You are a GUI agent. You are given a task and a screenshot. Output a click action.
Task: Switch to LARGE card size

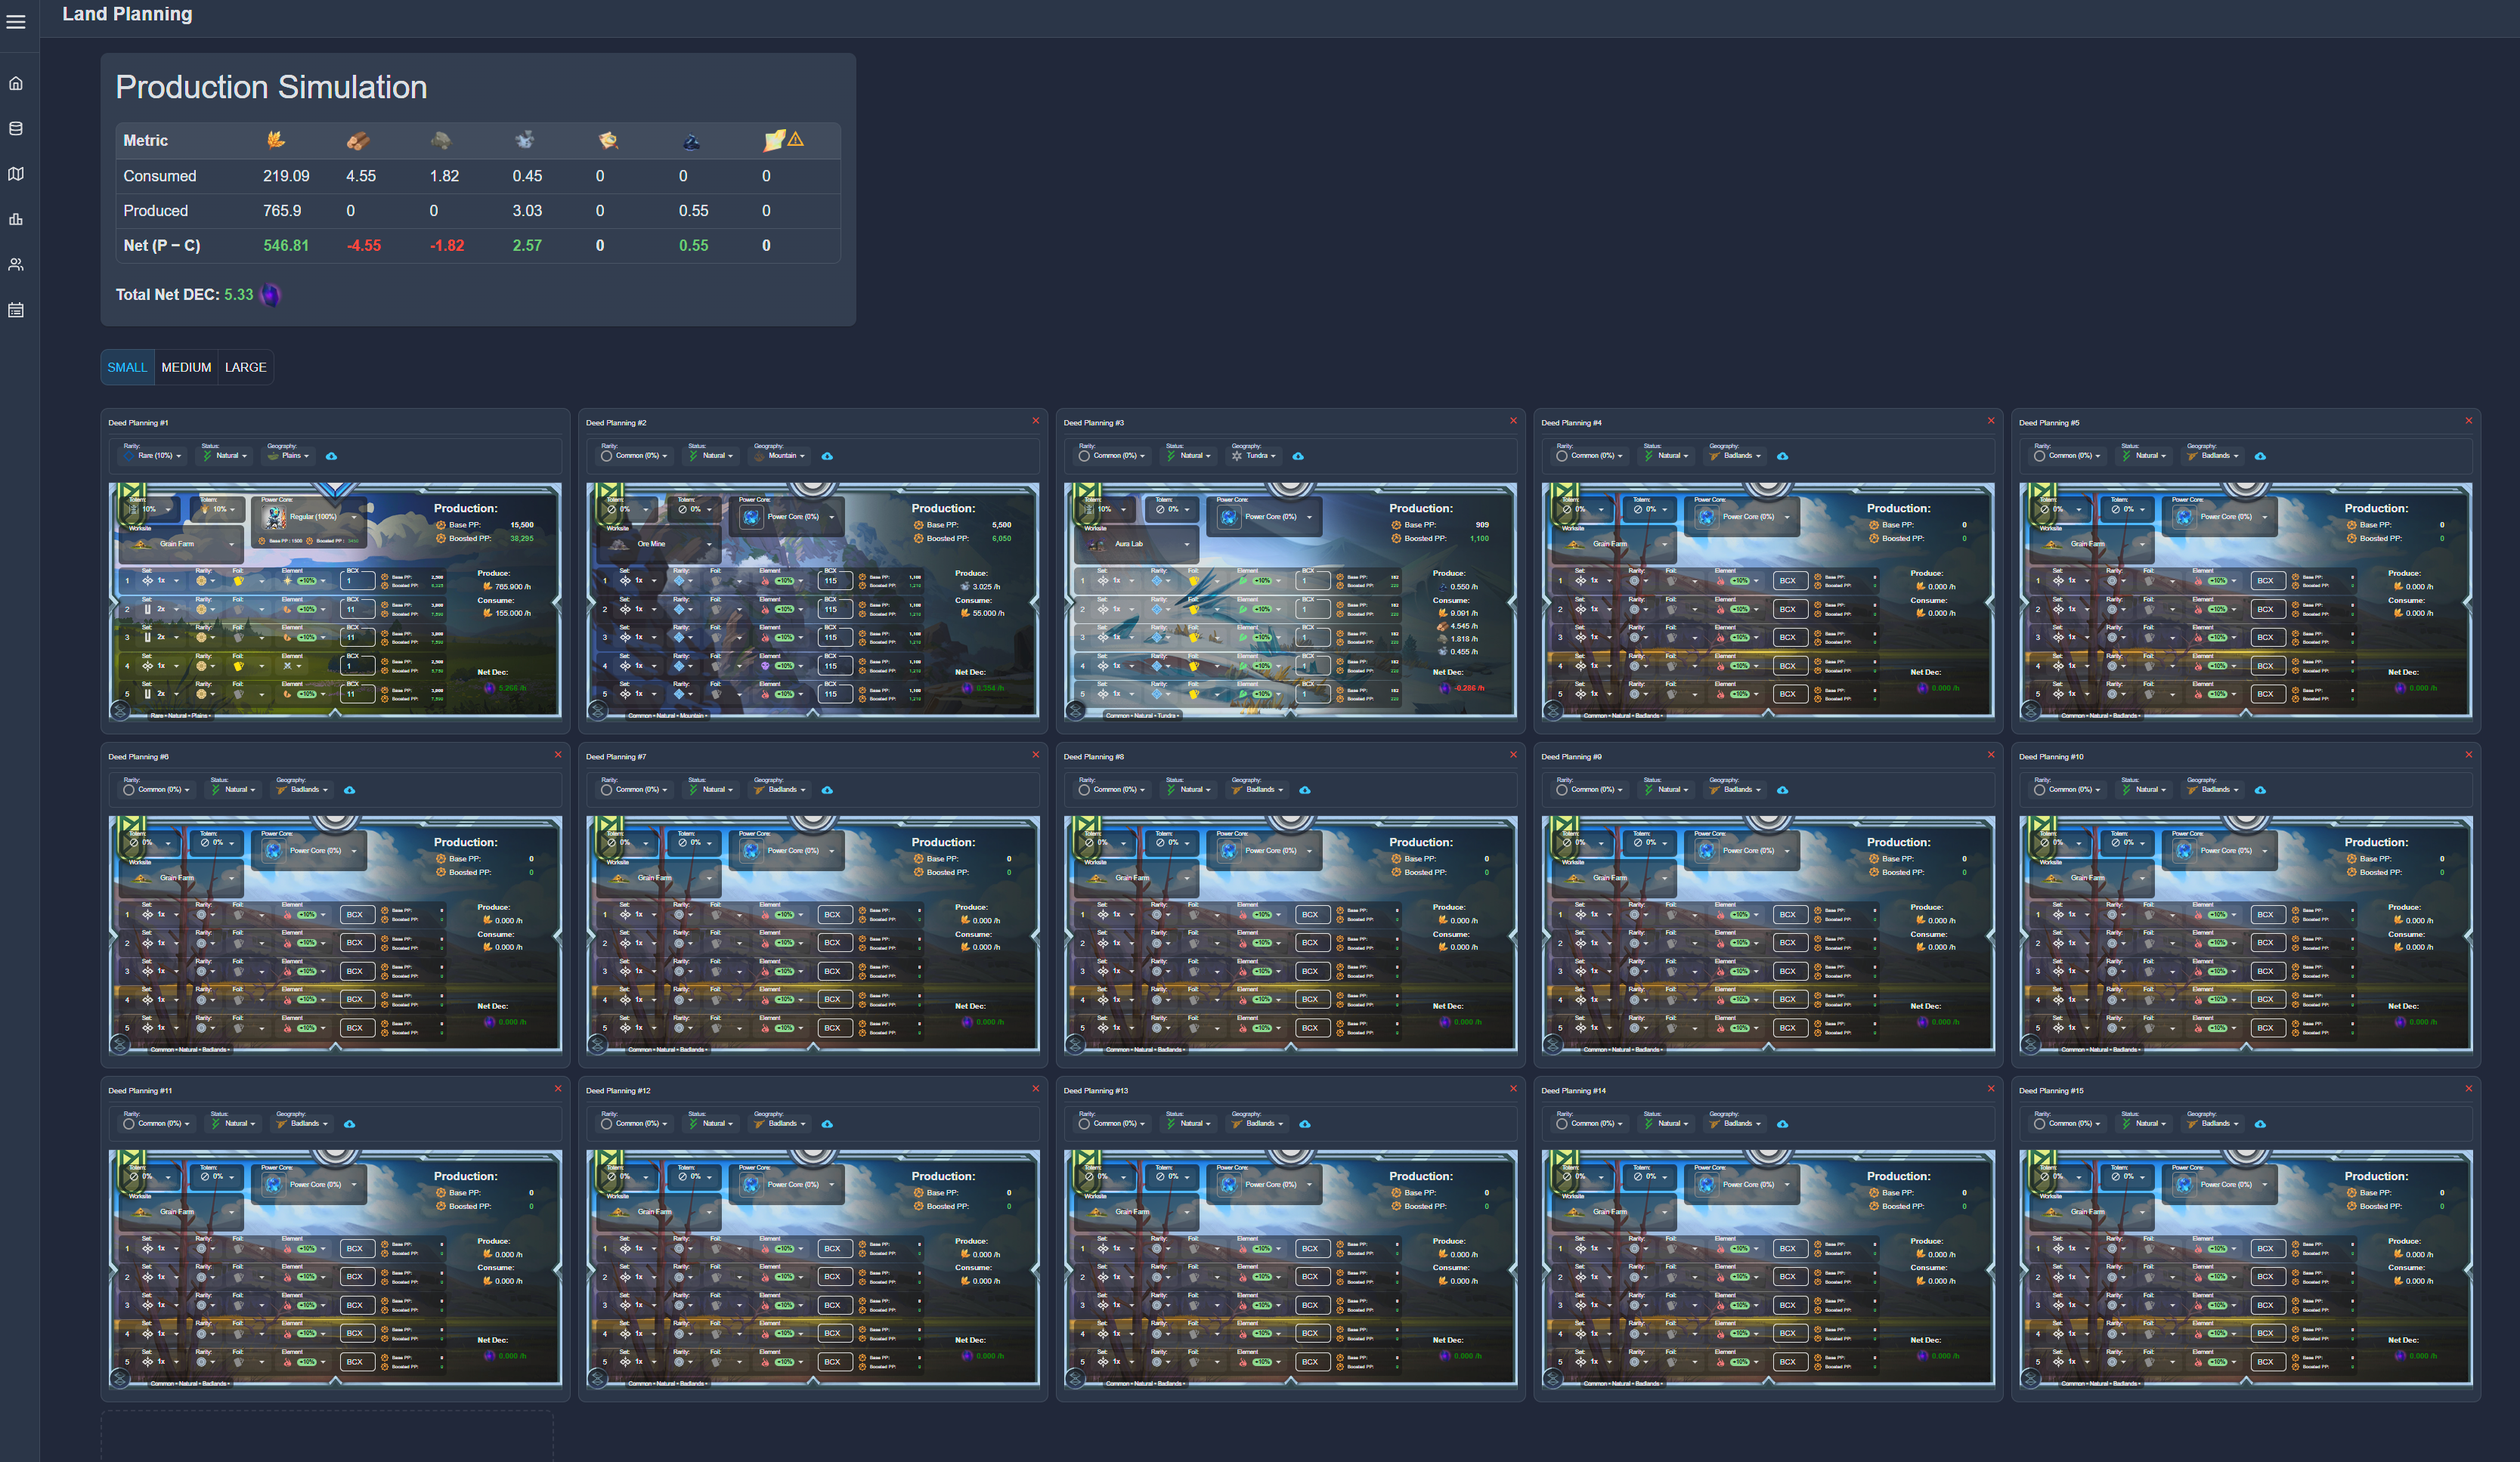(x=245, y=366)
